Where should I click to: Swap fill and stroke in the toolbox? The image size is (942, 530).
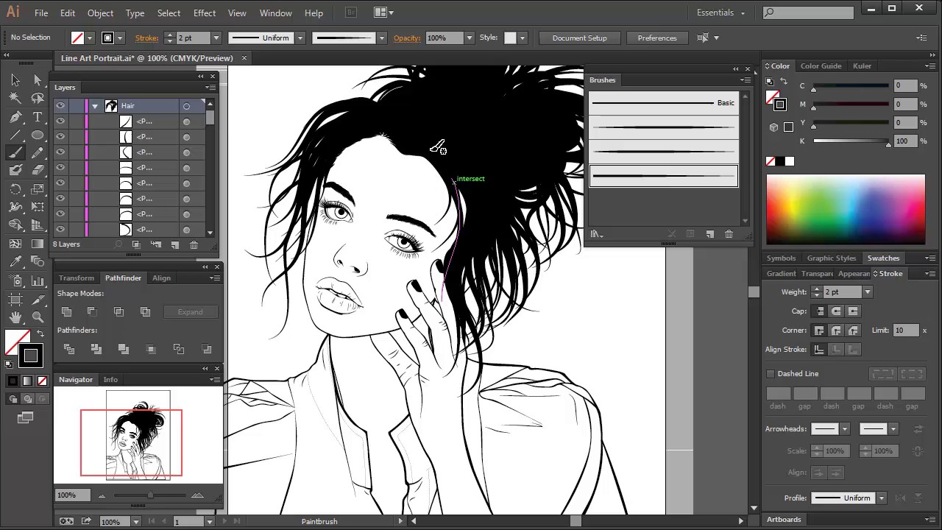(x=40, y=334)
